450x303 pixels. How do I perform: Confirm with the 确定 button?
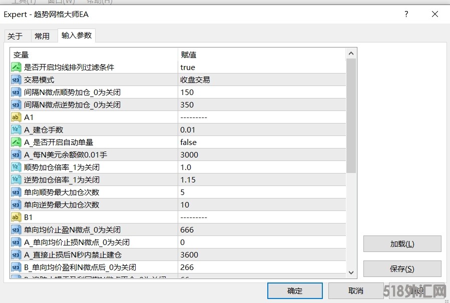295,290
